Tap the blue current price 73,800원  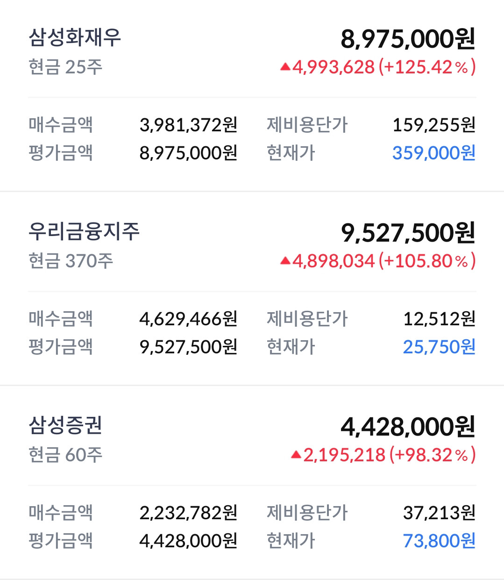point(439,541)
